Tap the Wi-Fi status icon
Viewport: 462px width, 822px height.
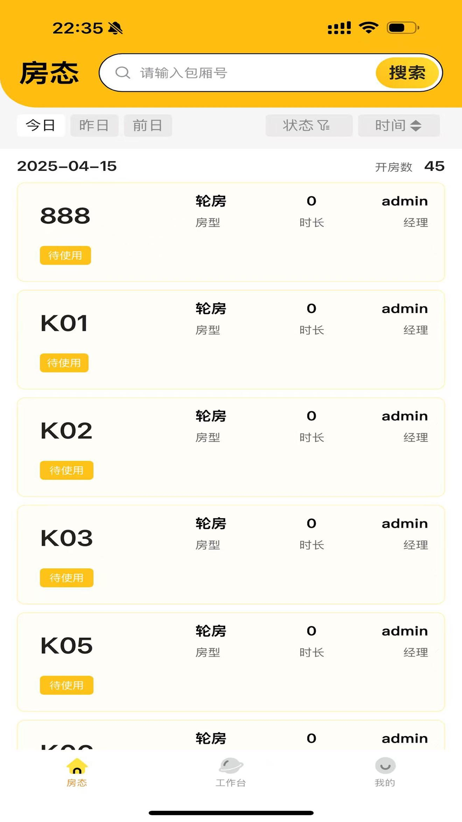(368, 28)
